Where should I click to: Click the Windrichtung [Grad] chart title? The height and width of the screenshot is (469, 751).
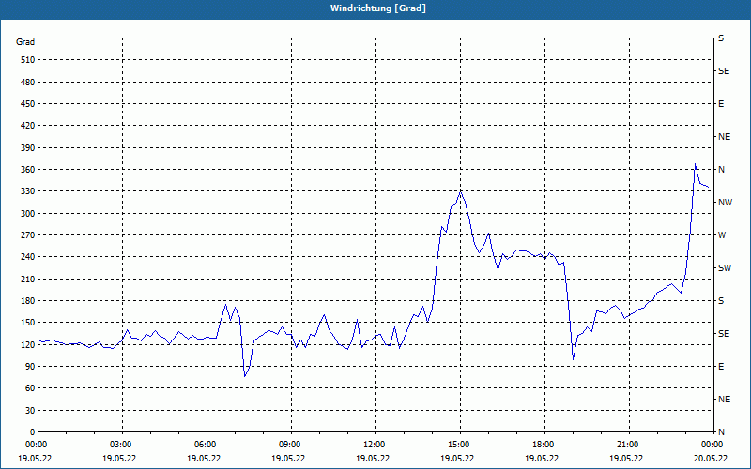coord(378,8)
